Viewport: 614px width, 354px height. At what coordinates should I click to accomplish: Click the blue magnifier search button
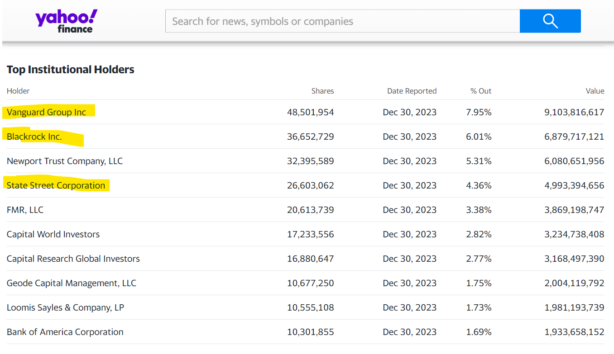click(x=550, y=21)
